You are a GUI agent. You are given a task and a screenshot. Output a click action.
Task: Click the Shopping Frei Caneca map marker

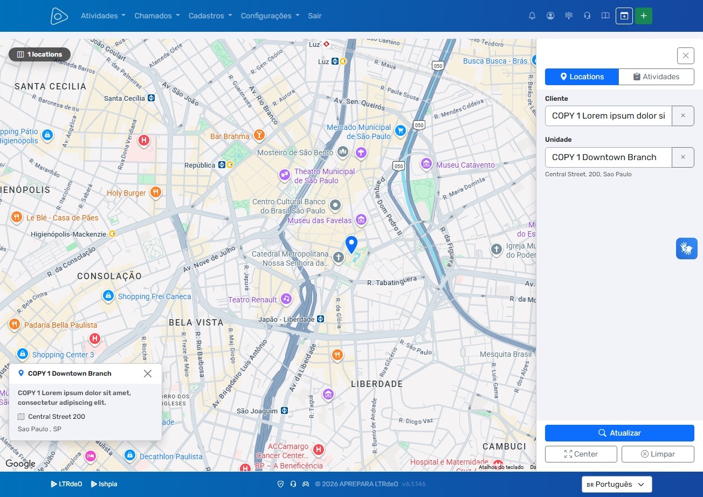pos(108,295)
